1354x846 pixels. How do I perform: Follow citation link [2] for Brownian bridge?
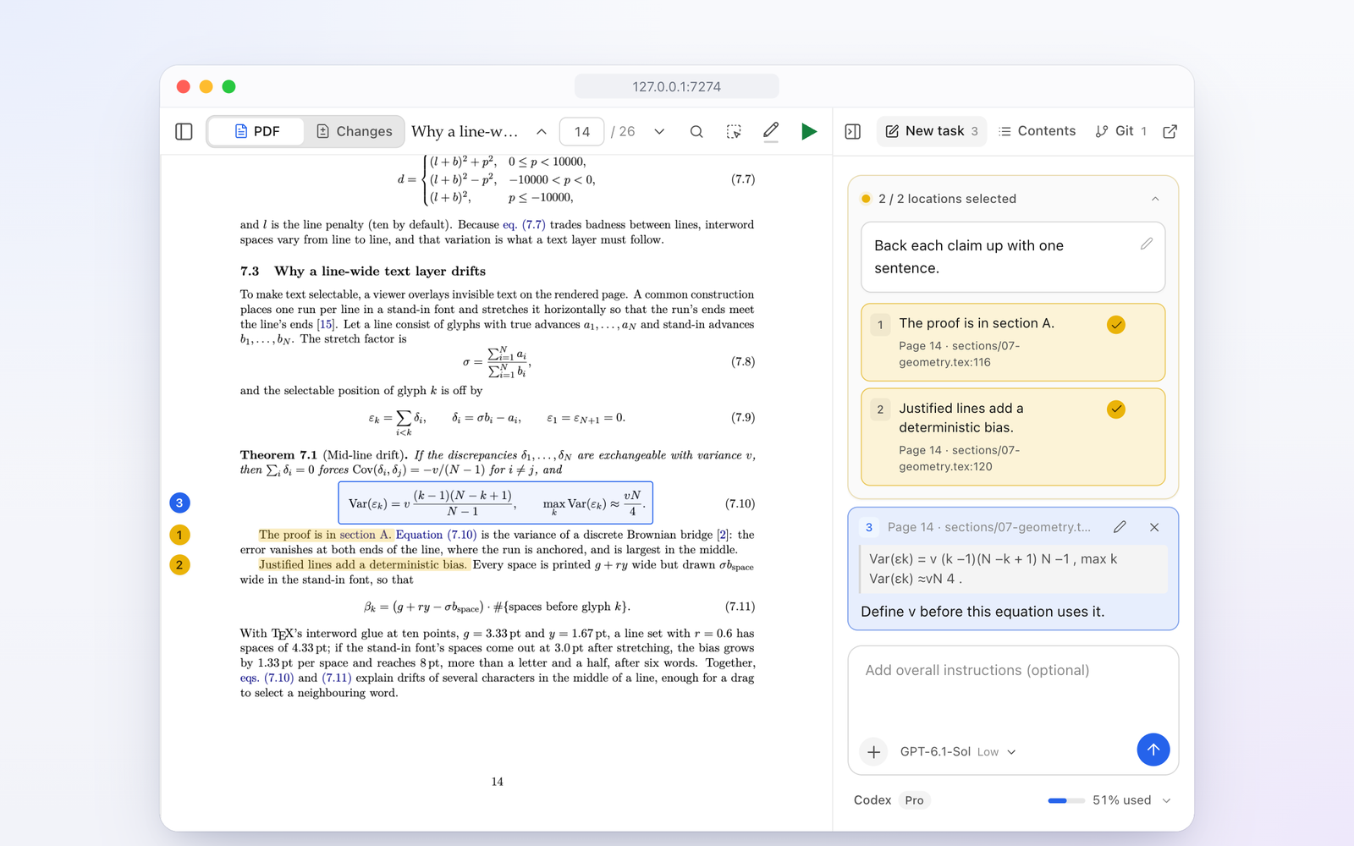[x=723, y=535]
